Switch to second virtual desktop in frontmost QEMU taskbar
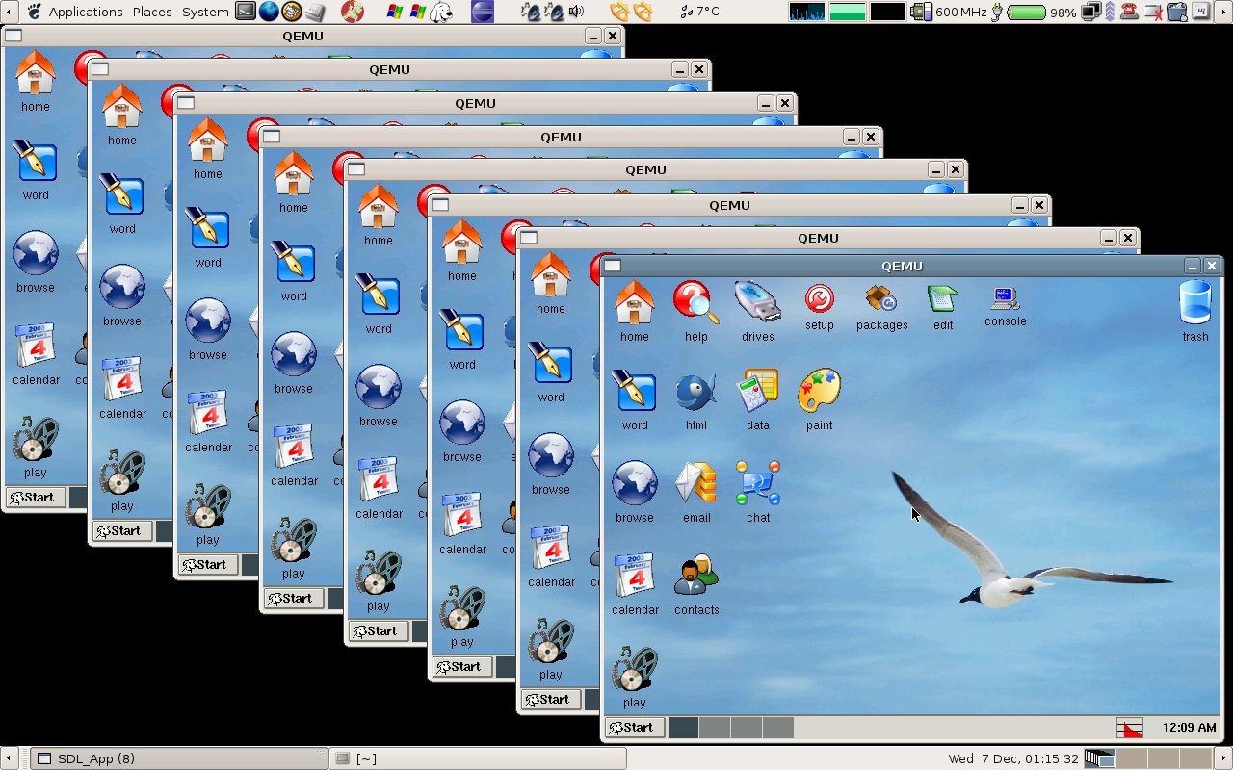 715,728
